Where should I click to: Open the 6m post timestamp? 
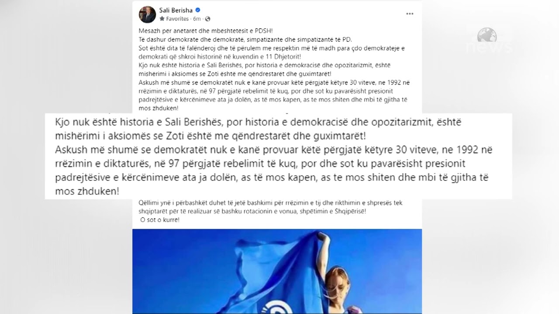tap(197, 19)
